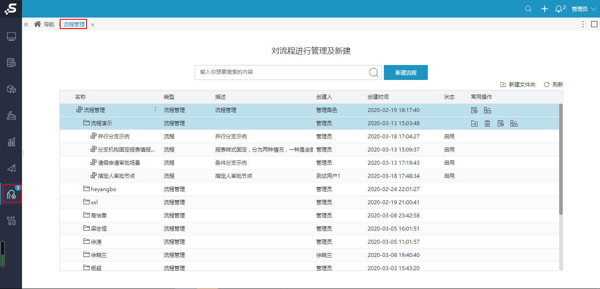Select the 并行分支示例 process row

(x=310, y=137)
